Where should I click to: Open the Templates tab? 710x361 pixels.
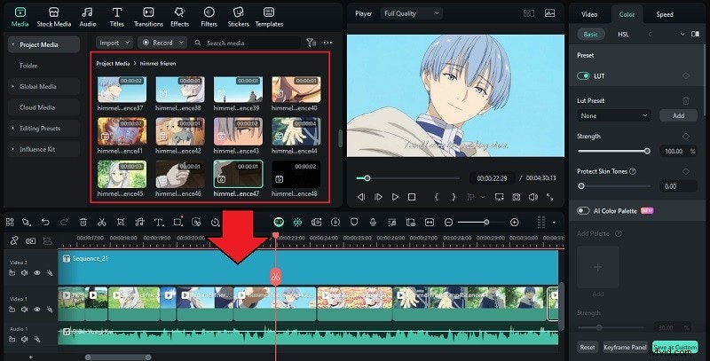[269, 17]
